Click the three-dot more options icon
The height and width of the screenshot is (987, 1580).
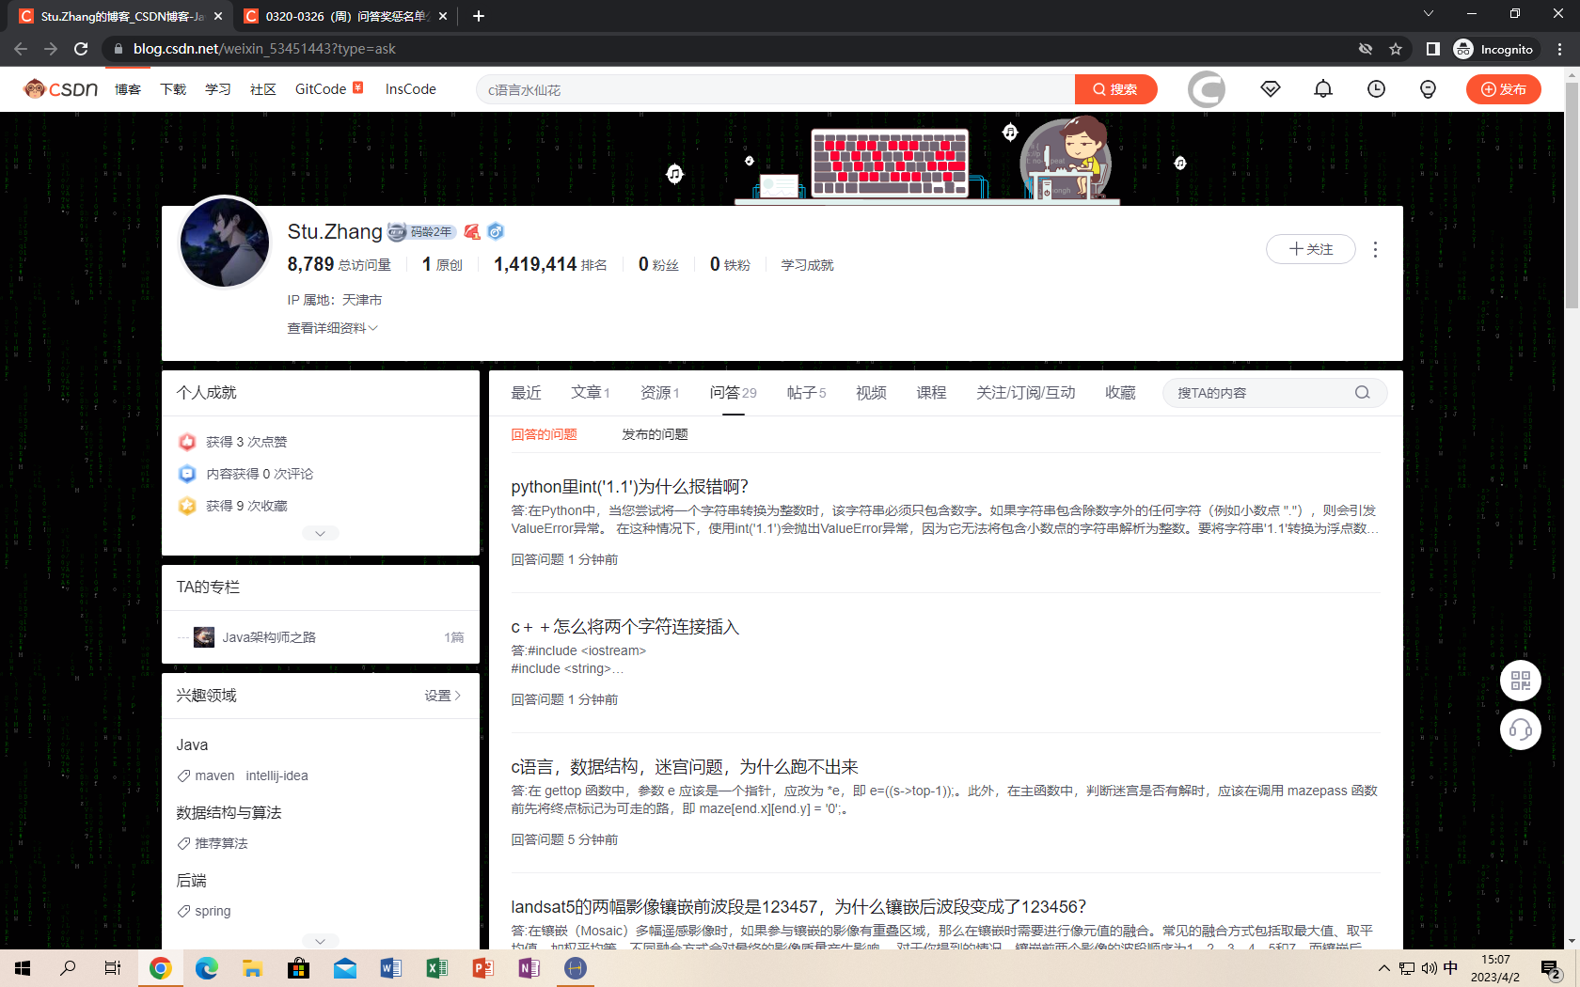(1375, 249)
